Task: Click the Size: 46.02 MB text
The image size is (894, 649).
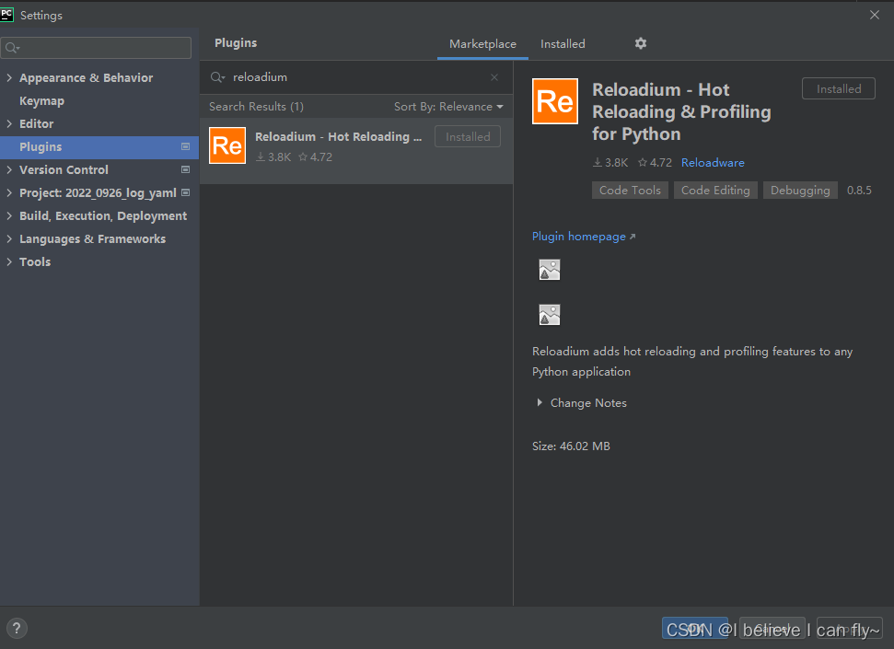Action: pyautogui.click(x=571, y=446)
